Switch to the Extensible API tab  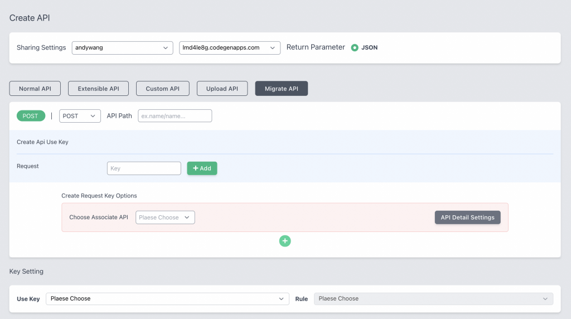click(98, 89)
